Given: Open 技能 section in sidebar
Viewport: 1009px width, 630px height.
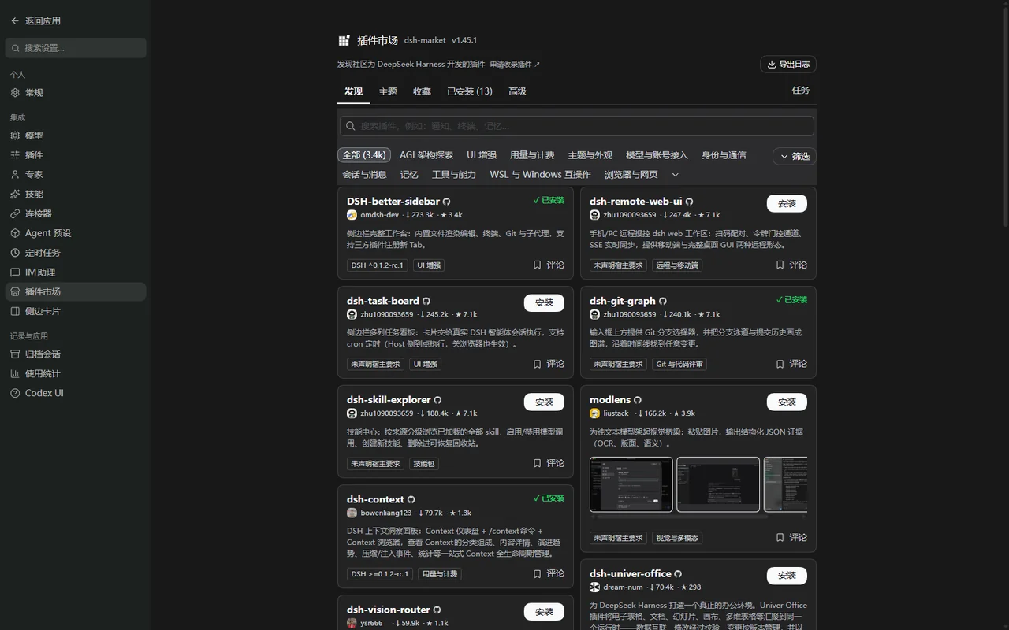Looking at the screenshot, I should tap(76, 194).
